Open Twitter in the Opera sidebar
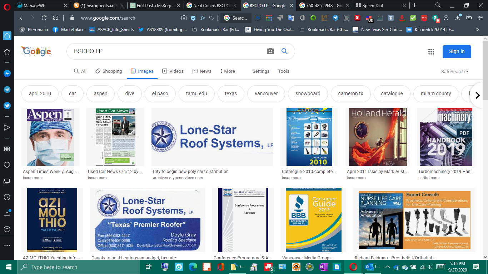The width and height of the screenshot is (488, 274). (x=7, y=106)
